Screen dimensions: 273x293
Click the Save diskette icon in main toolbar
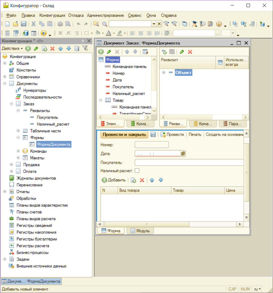point(24,24)
